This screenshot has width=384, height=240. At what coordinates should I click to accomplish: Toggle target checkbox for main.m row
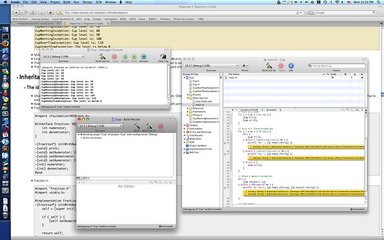(362, 78)
